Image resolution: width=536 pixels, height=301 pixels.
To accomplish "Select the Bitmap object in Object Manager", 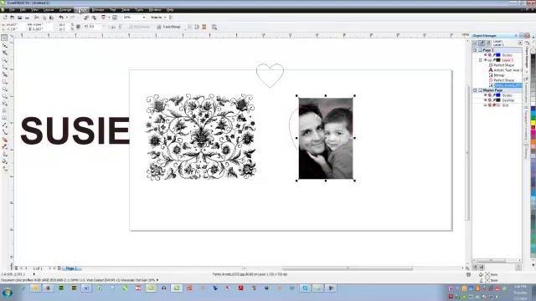I will (497, 75).
